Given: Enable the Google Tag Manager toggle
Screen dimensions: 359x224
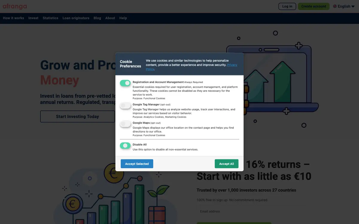Looking at the screenshot, I should [125, 105].
